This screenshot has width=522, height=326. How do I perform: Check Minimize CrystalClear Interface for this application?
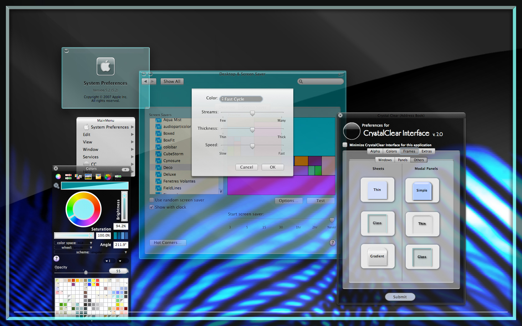(345, 145)
